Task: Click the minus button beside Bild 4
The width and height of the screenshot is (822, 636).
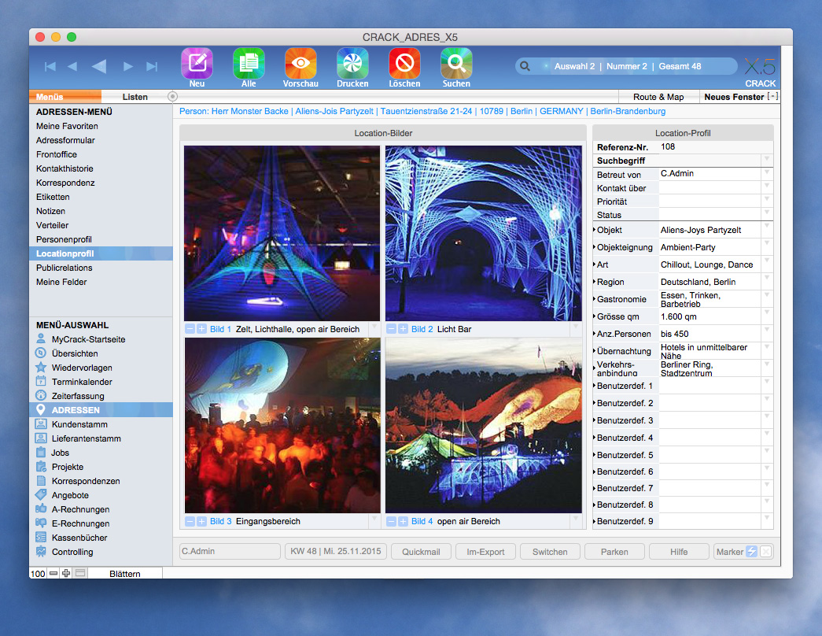Action: pyautogui.click(x=392, y=521)
